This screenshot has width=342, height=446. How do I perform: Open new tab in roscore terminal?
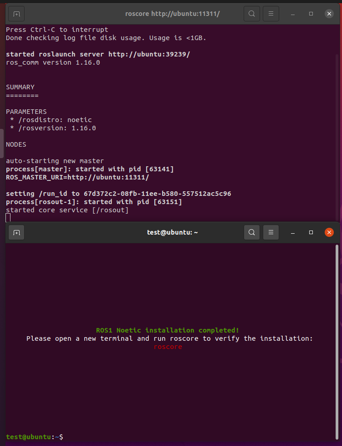pyautogui.click(x=16, y=14)
